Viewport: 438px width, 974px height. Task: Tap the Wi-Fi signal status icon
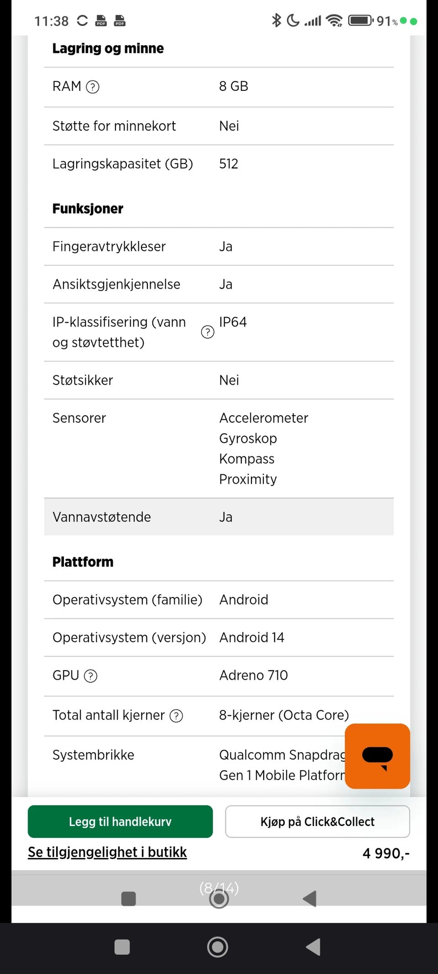(x=334, y=21)
